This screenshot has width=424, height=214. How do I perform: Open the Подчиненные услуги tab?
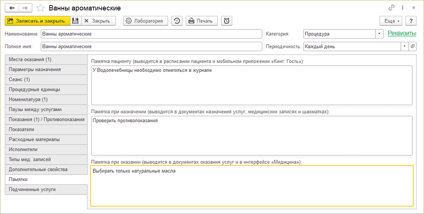[46, 190]
